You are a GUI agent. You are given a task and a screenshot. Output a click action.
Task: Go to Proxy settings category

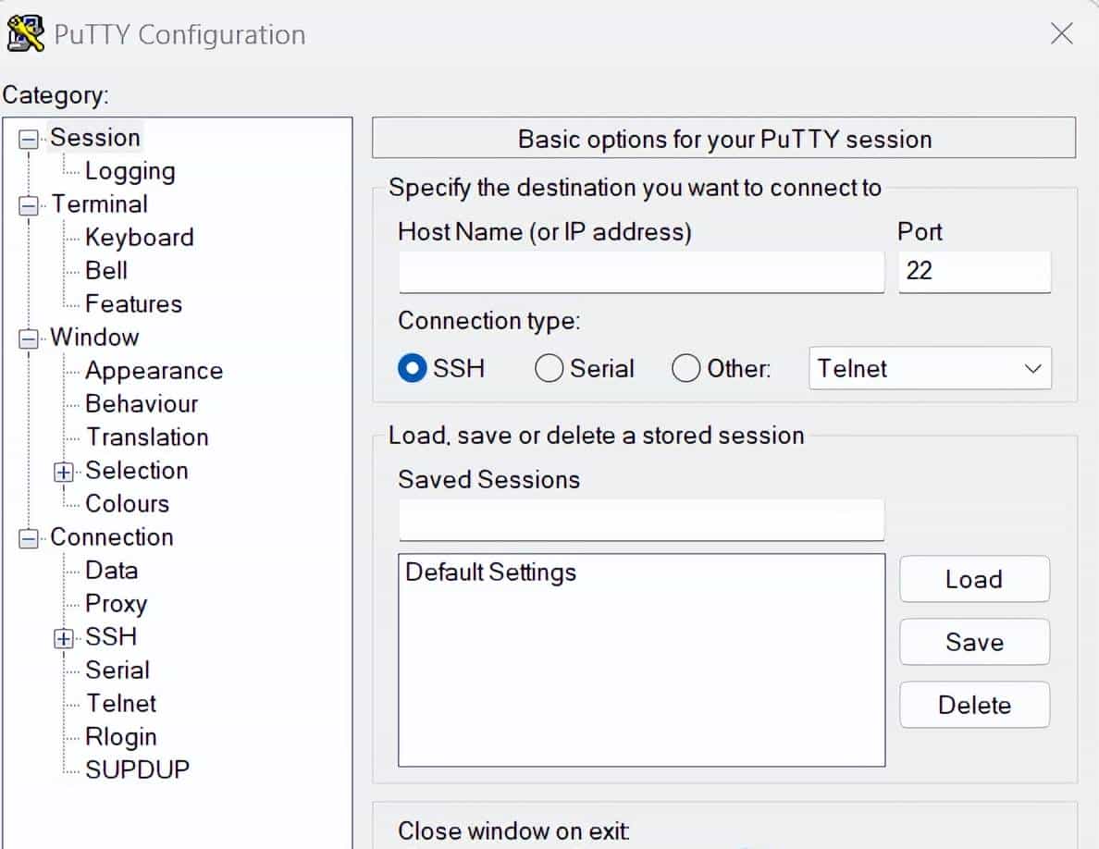tap(116, 604)
